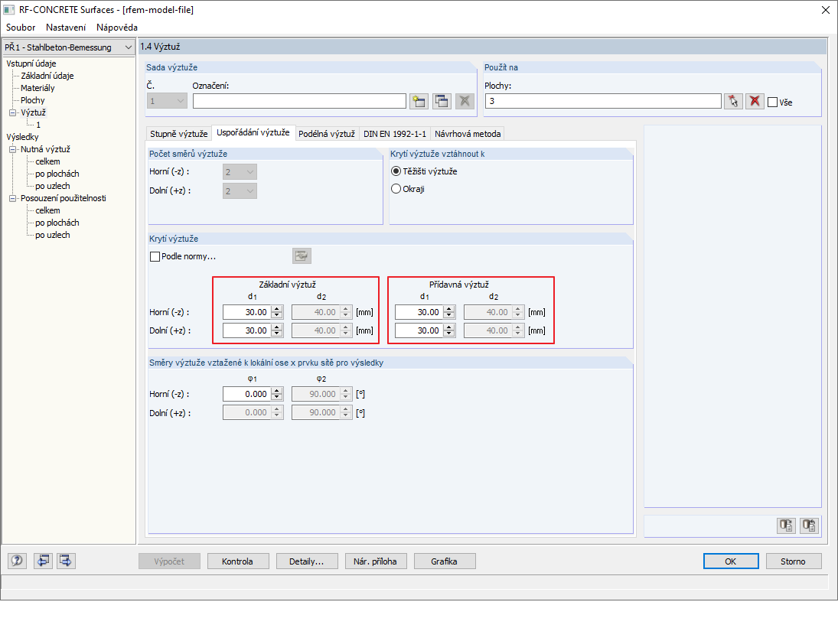
Task: Open the Dolní (+z) direction count dropdown
Action: click(240, 190)
